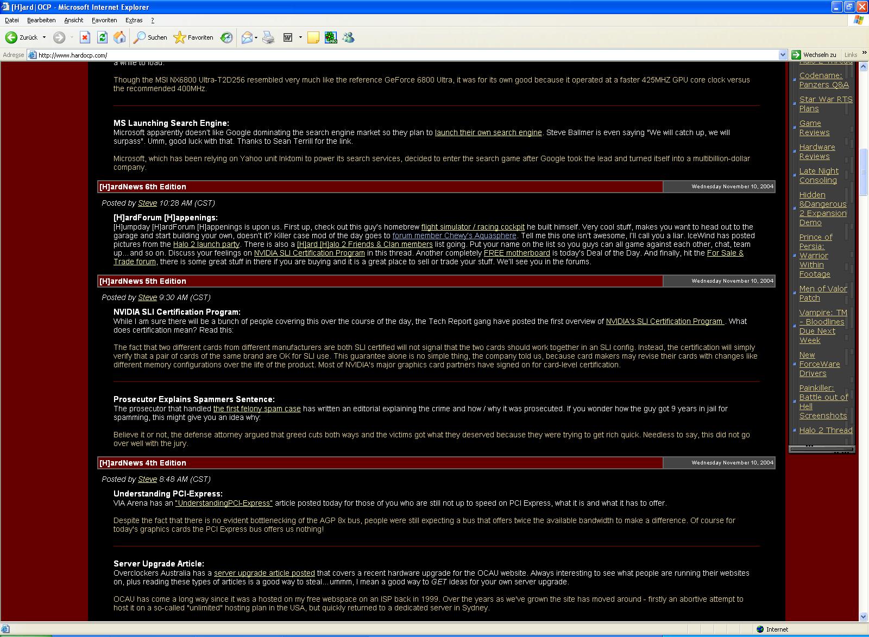Go to the browser home page
The height and width of the screenshot is (637, 869).
click(119, 37)
